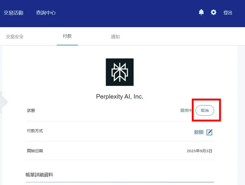
Task: Open settings via the gear icon
Action: click(x=213, y=12)
